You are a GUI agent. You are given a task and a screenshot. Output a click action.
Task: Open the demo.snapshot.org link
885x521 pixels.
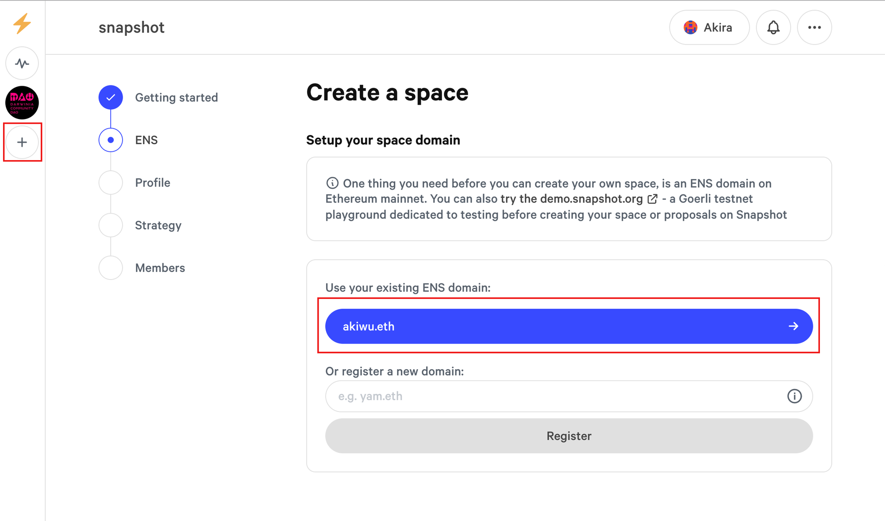[x=591, y=199]
